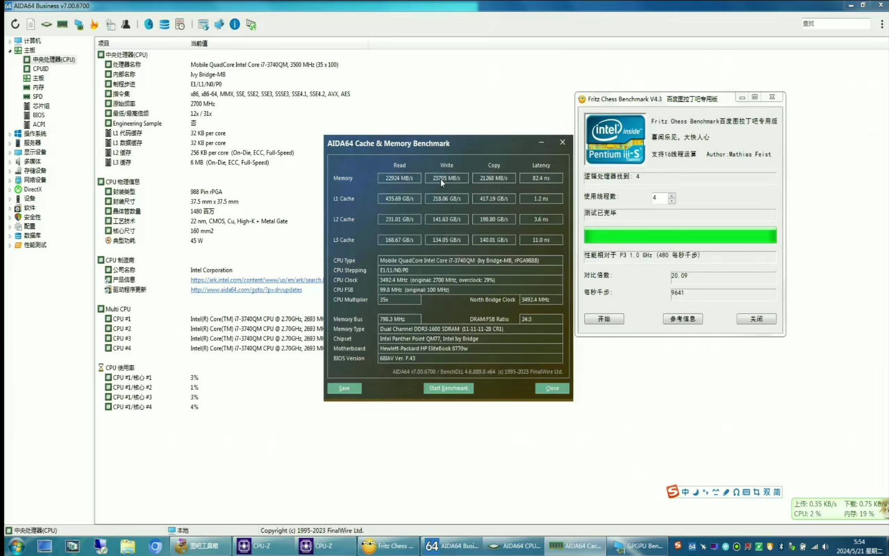The width and height of the screenshot is (889, 556).
Task: Select CPUID in the left tree
Action: pyautogui.click(x=41, y=68)
